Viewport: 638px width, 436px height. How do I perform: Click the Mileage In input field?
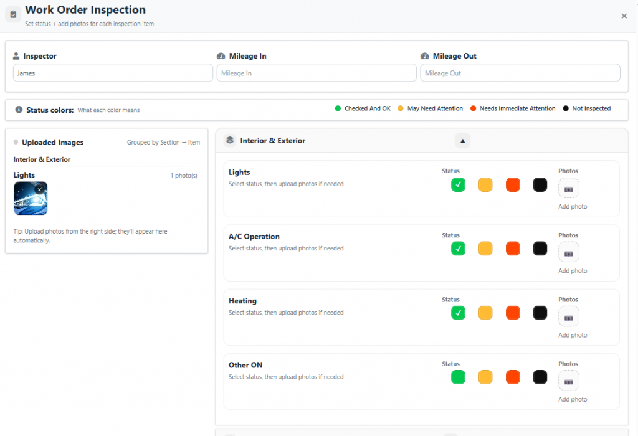click(316, 73)
